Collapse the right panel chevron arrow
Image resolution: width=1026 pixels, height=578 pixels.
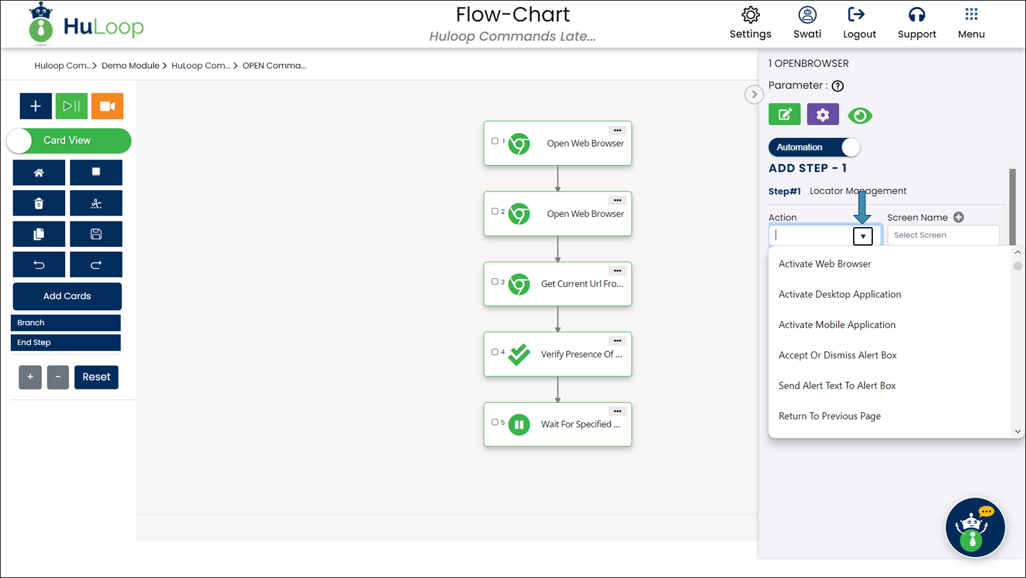click(754, 94)
